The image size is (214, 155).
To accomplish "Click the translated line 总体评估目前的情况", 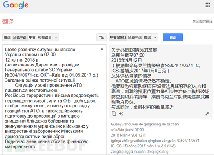I will coord(131,76).
